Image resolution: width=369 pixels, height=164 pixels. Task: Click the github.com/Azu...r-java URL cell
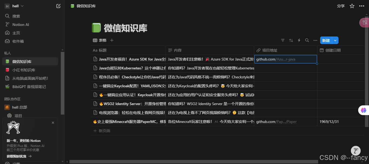(x=286, y=59)
